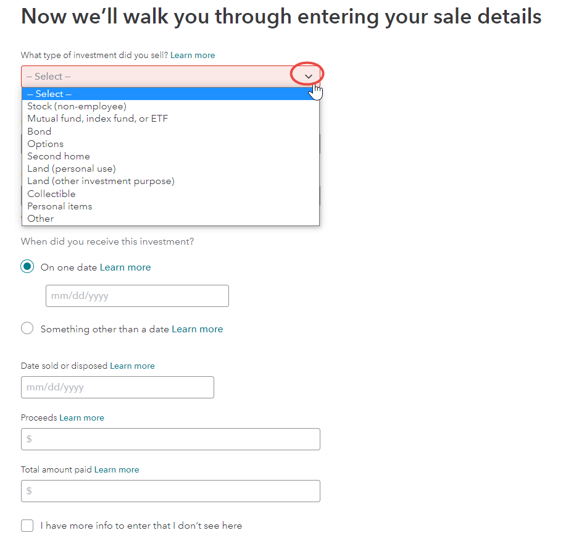The height and width of the screenshot is (538, 579).
Task: Choose 'Stock (non-employee)' from the list
Action: 77,106
